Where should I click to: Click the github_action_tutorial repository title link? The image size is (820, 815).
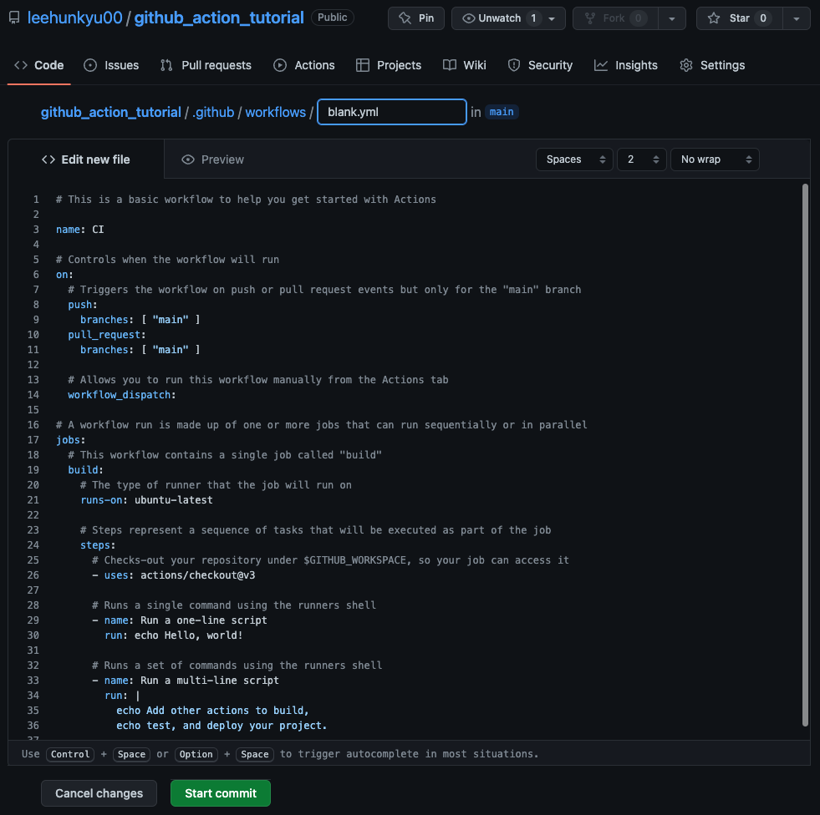219,18
